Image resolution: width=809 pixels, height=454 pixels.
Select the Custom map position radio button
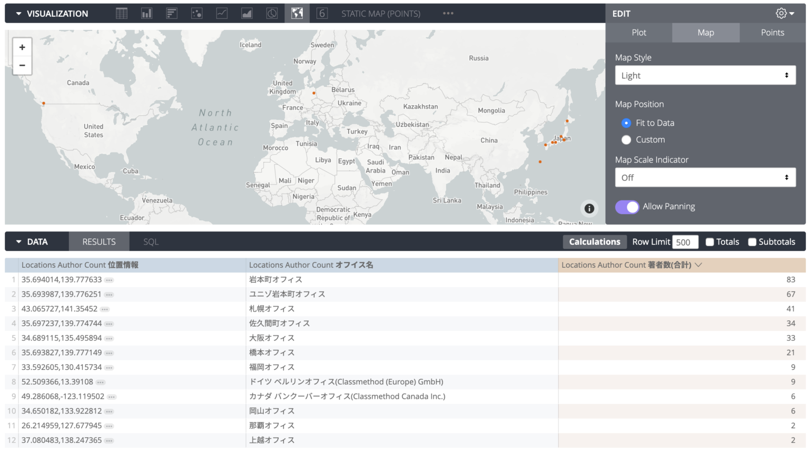(626, 140)
